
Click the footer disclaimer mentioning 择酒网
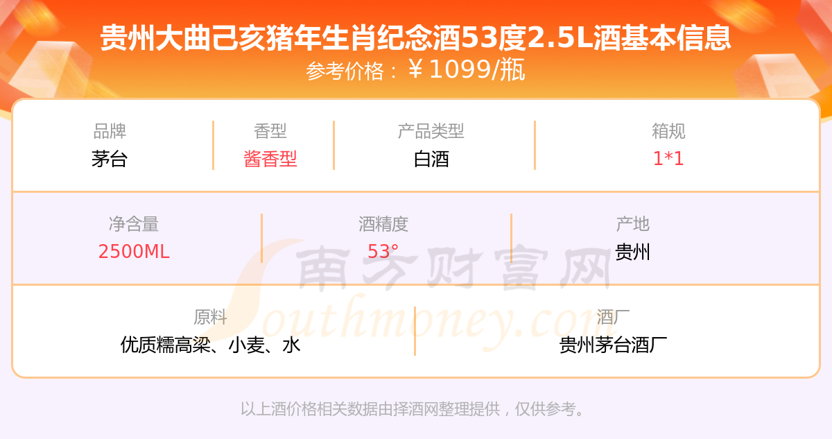416,409
